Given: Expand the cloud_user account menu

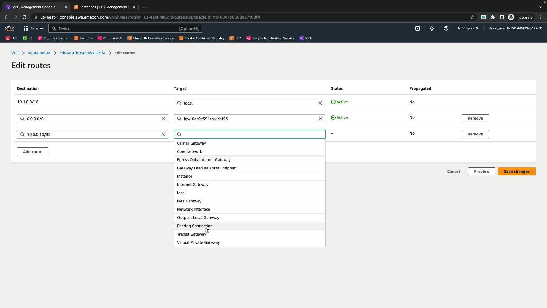Looking at the screenshot, I should [x=515, y=28].
